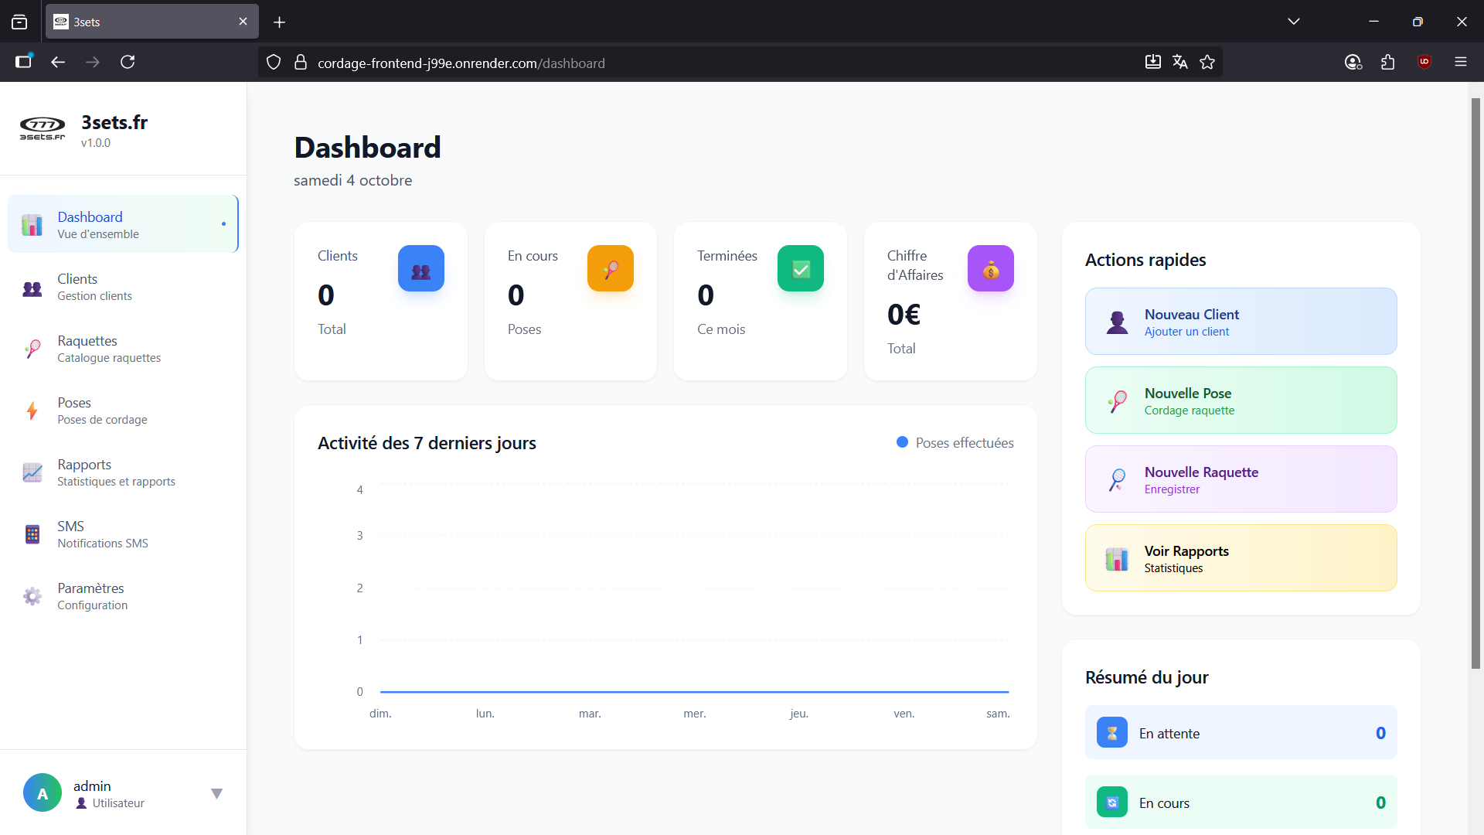Click the purple Chiffre d'Affaires money bag icon
The height and width of the screenshot is (835, 1484).
990,268
